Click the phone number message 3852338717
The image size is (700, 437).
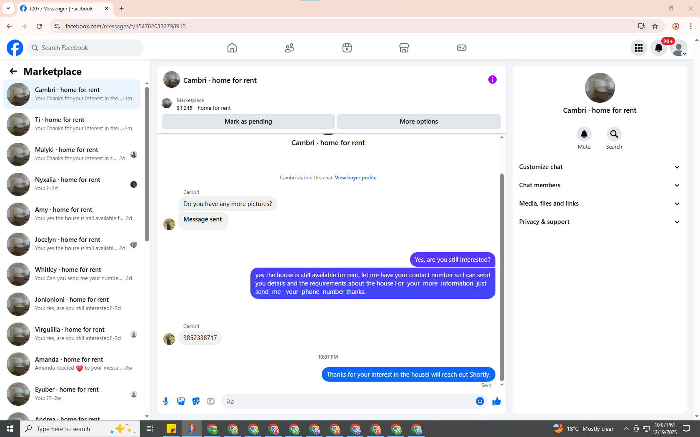200,338
